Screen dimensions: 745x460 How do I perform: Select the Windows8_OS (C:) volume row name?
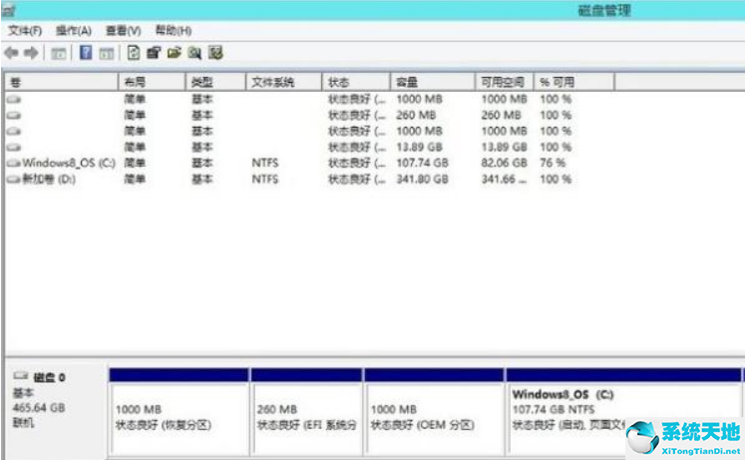click(69, 163)
